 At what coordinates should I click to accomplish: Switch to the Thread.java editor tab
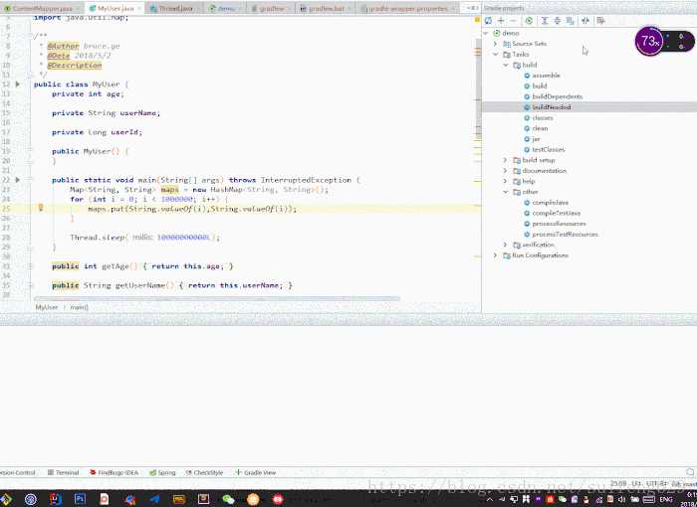click(x=174, y=8)
